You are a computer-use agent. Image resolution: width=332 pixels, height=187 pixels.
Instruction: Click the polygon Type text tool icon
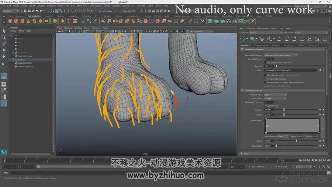69,21
